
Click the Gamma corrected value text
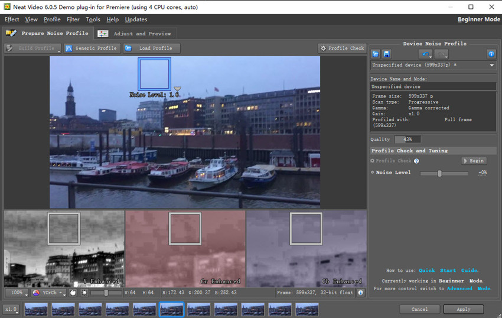click(429, 108)
